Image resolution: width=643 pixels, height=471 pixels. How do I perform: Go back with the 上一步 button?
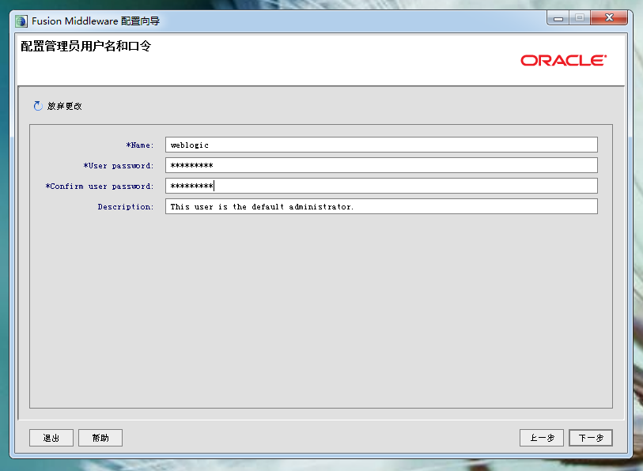click(x=542, y=438)
